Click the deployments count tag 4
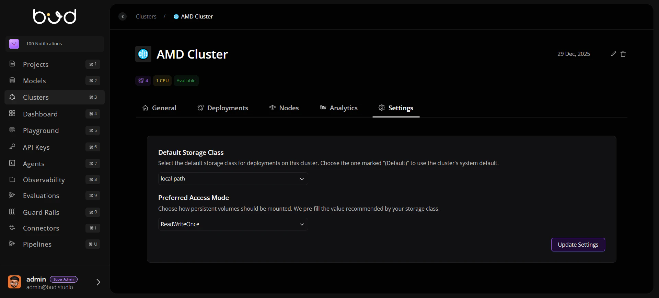659x298 pixels. 143,80
